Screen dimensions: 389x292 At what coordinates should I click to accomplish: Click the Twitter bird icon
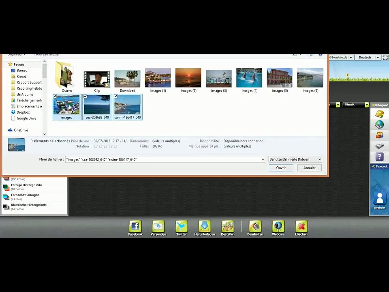[182, 226]
